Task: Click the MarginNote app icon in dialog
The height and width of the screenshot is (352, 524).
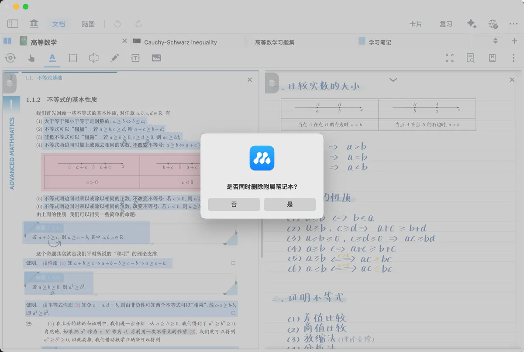Action: coord(262,158)
